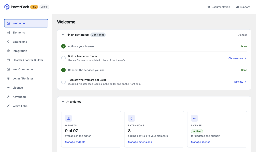Click the License key icon in sidebar
The height and width of the screenshot is (152, 256).
[x=8, y=88]
